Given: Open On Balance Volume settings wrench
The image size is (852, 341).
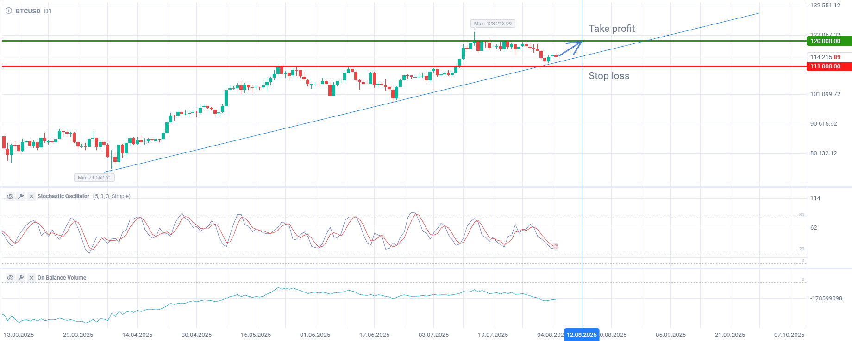Looking at the screenshot, I should (x=21, y=278).
